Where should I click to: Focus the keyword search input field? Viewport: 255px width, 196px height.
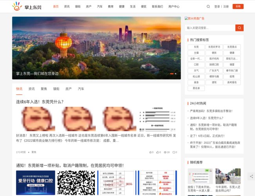(210, 28)
